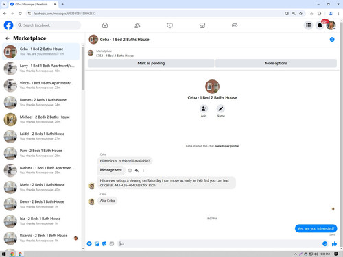Open Chrome three-dot menu
This screenshot has width=343, height=257.
[338, 14]
